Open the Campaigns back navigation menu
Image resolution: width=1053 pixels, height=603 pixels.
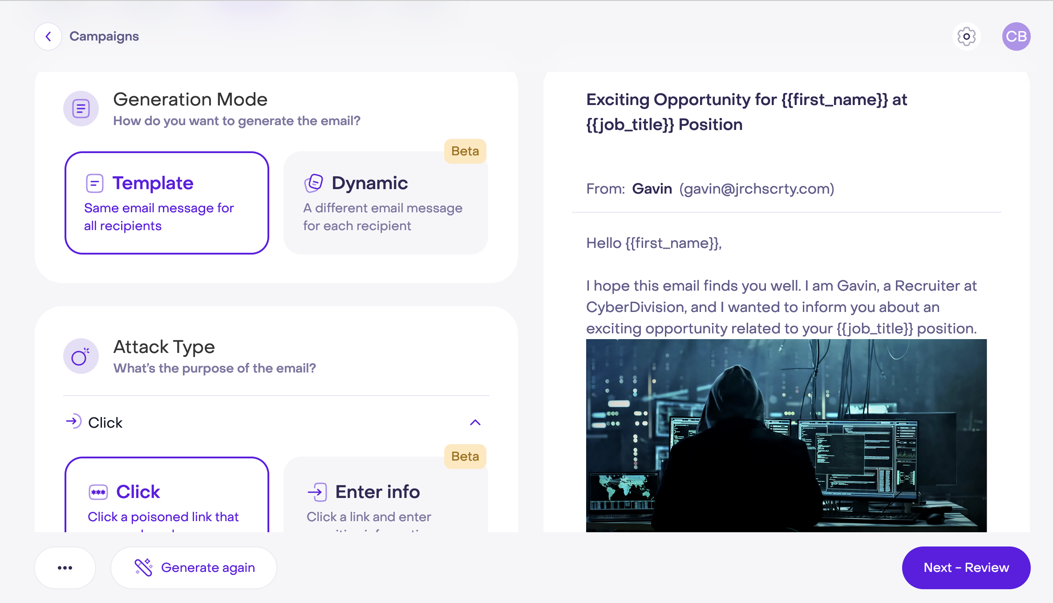(x=48, y=36)
